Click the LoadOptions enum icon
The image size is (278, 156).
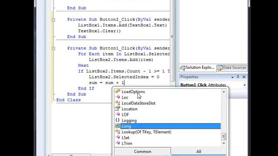(x=117, y=91)
